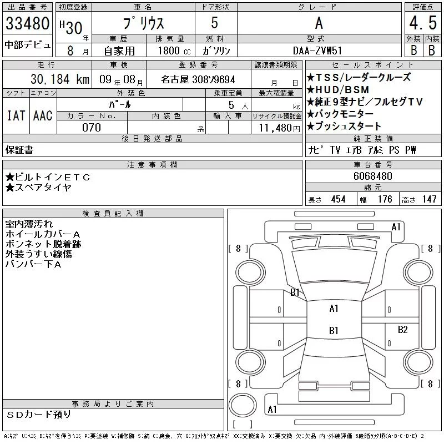Click office notice SDカード預り

pyautogui.click(x=39, y=415)
